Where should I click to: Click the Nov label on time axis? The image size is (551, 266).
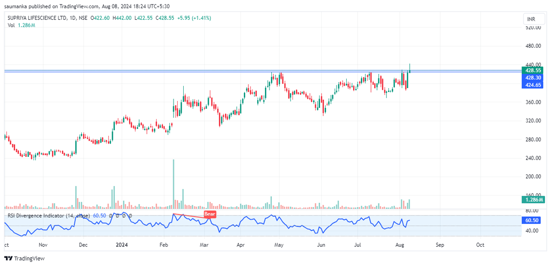(x=43, y=245)
